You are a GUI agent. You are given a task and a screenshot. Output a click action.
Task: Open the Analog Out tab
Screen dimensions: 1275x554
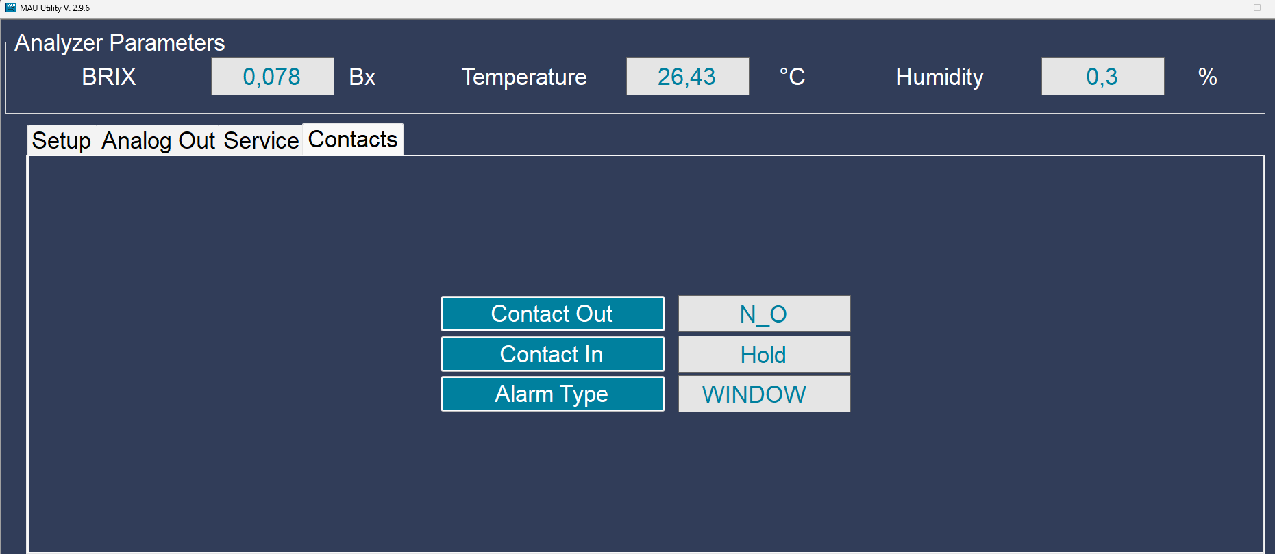[x=158, y=140]
